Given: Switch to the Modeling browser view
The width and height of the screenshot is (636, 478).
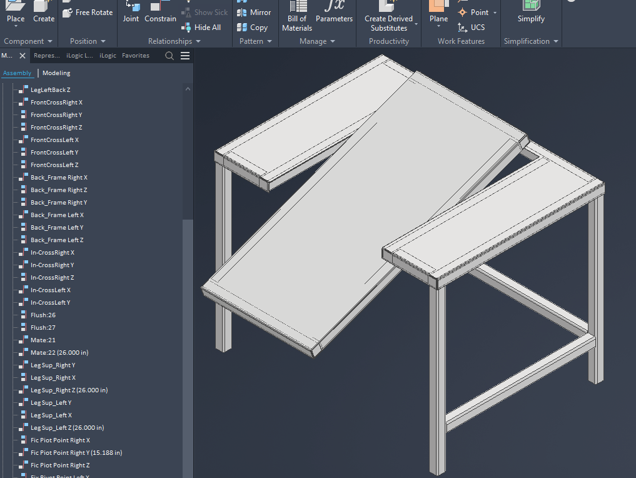Looking at the screenshot, I should pos(56,73).
